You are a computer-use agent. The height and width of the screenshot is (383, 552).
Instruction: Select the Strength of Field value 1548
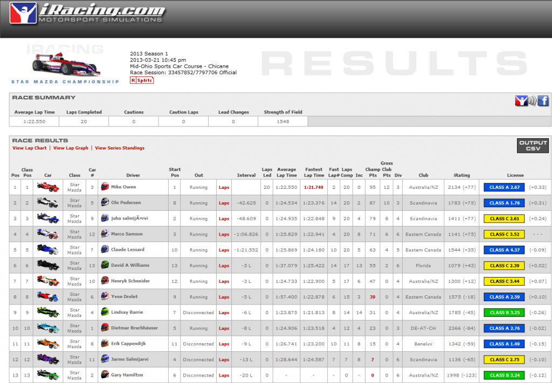(282, 122)
